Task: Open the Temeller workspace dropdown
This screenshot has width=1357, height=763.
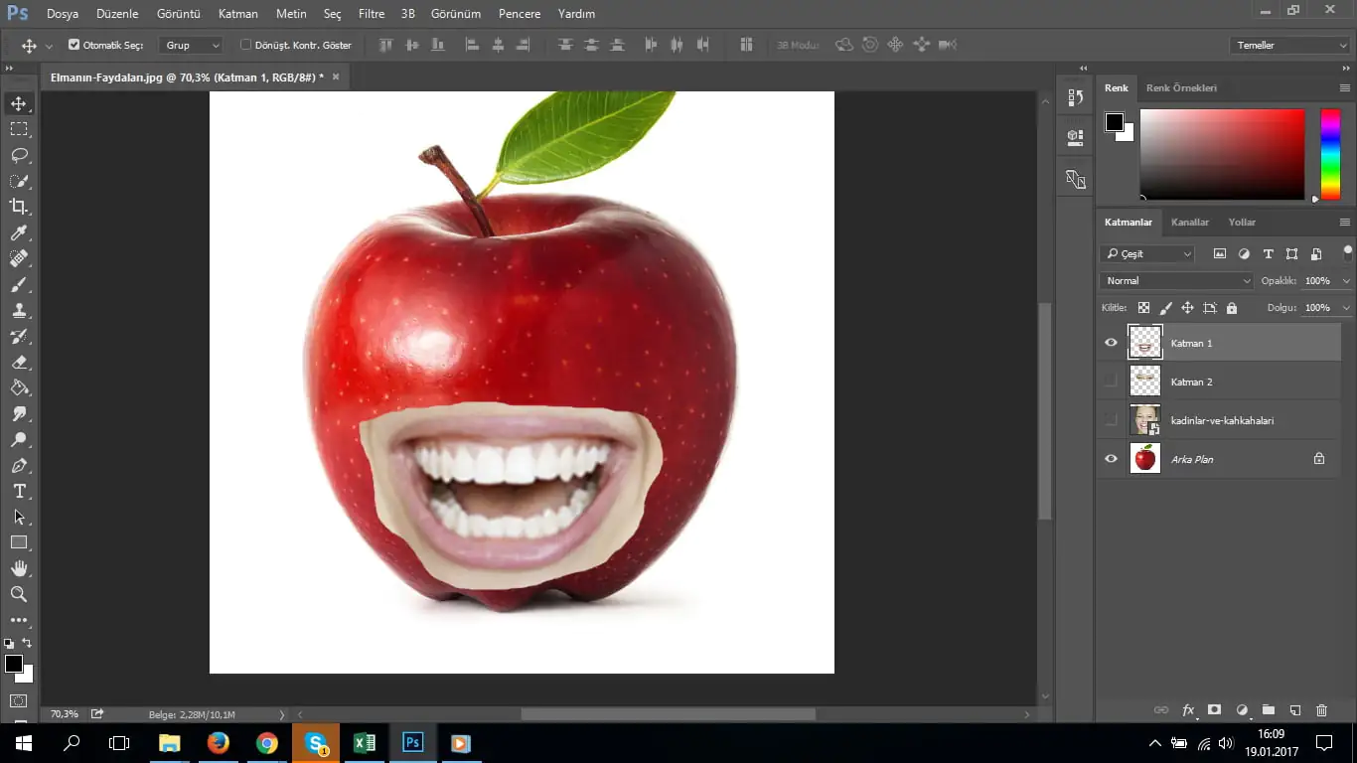Action: point(1288,45)
